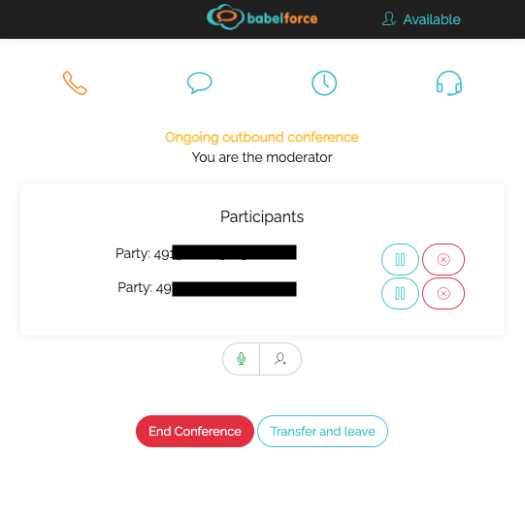Open the phone calls tab icon

coord(75,83)
